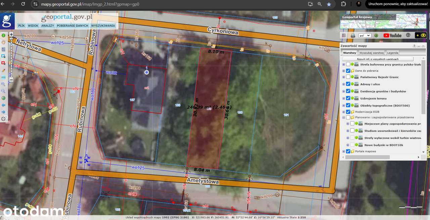Uncheck Uzbrojenie terenu layer
Viewport: 430px width, 220px height.
click(348, 98)
